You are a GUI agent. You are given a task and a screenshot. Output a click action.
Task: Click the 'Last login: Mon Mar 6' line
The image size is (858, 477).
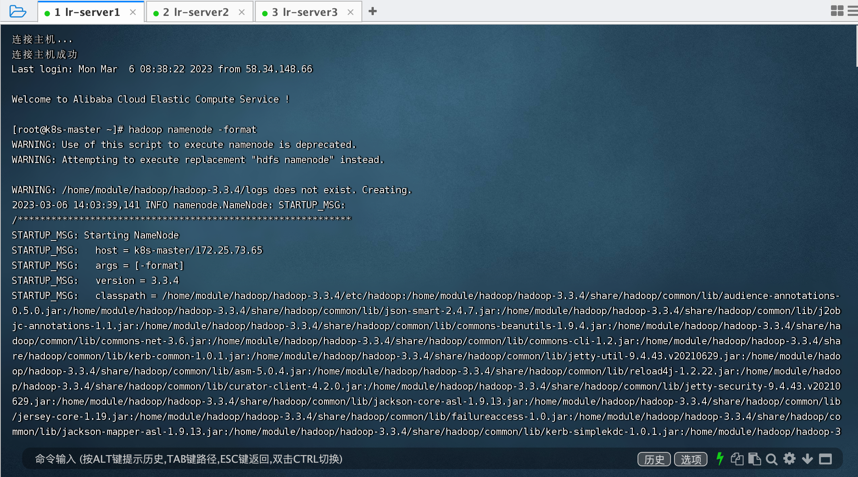coord(162,69)
